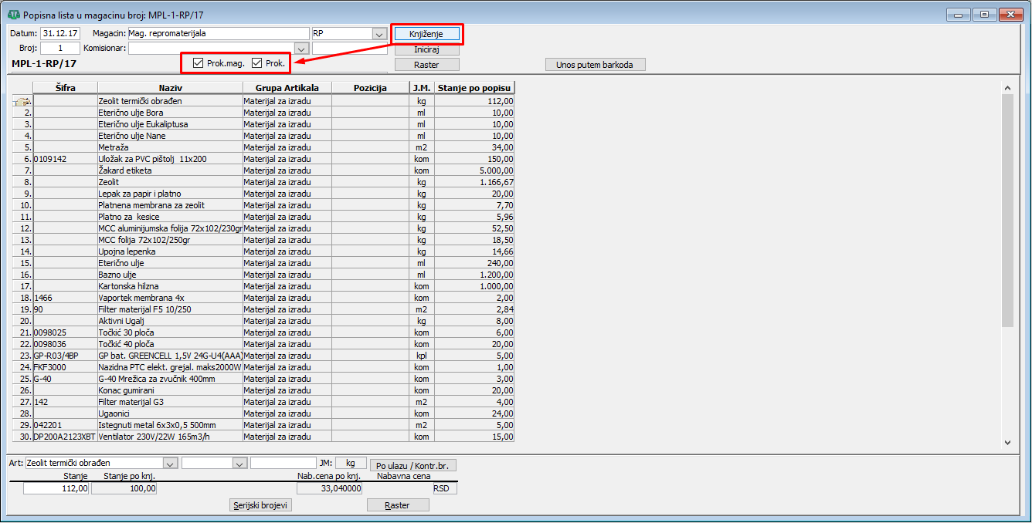
Task: Click the scrollbar up arrow
Action: click(x=1007, y=88)
